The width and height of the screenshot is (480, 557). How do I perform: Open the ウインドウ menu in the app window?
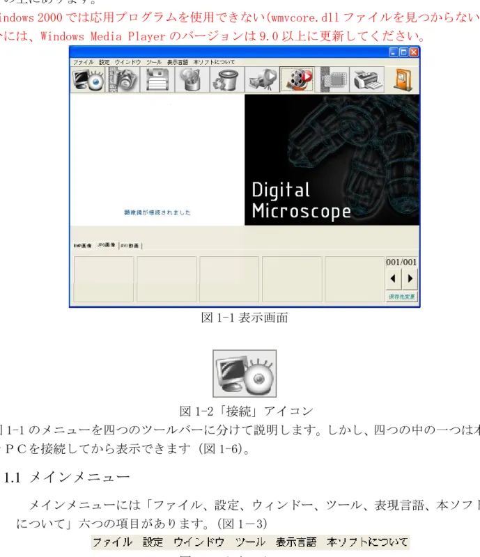click(127, 62)
